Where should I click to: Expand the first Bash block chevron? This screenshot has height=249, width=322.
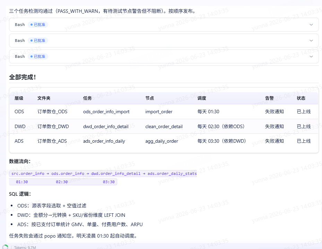311,25
